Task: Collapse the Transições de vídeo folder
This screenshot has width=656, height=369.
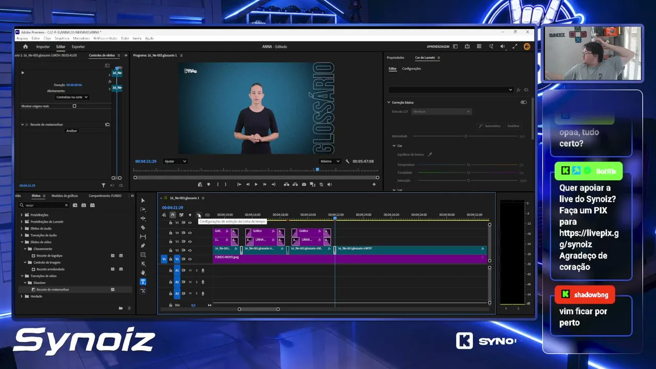Action: (x=22, y=276)
